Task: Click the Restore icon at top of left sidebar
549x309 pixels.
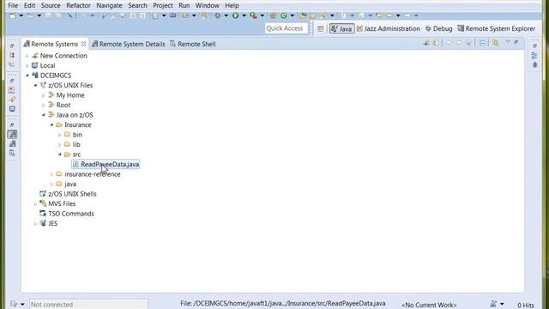Action: coord(12,45)
